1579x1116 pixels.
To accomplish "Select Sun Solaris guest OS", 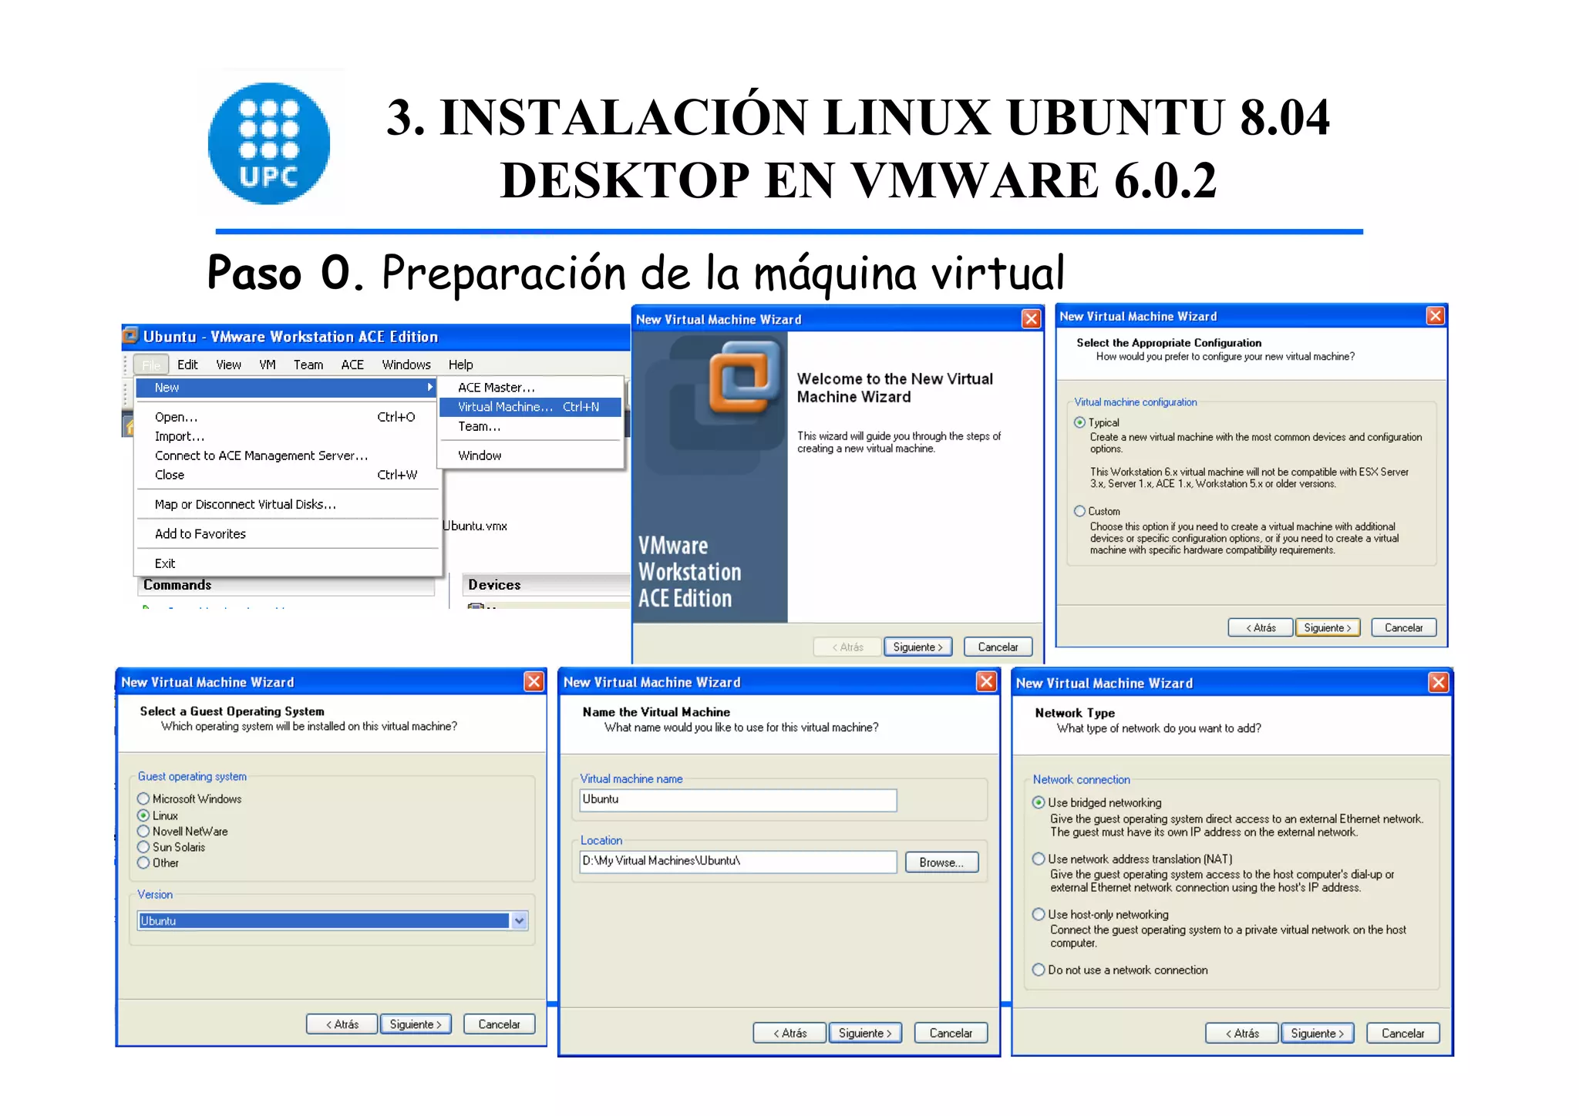I will [143, 847].
